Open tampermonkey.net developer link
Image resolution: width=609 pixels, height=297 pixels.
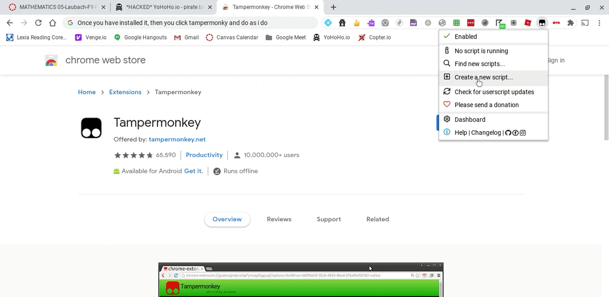click(x=177, y=139)
